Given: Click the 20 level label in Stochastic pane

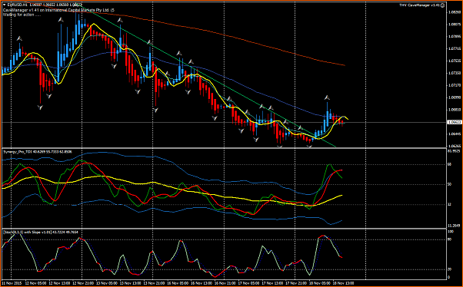Looking at the screenshot, I should [x=450, y=269].
